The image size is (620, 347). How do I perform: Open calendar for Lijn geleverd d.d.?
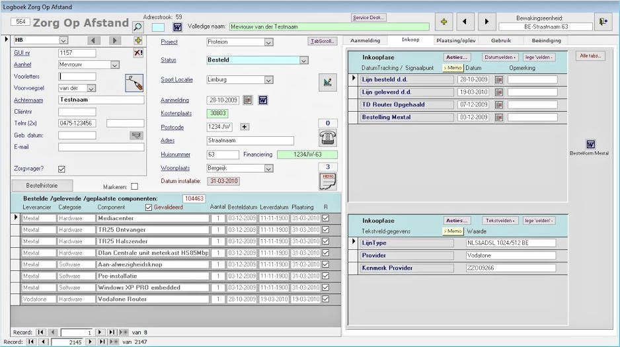pos(499,92)
